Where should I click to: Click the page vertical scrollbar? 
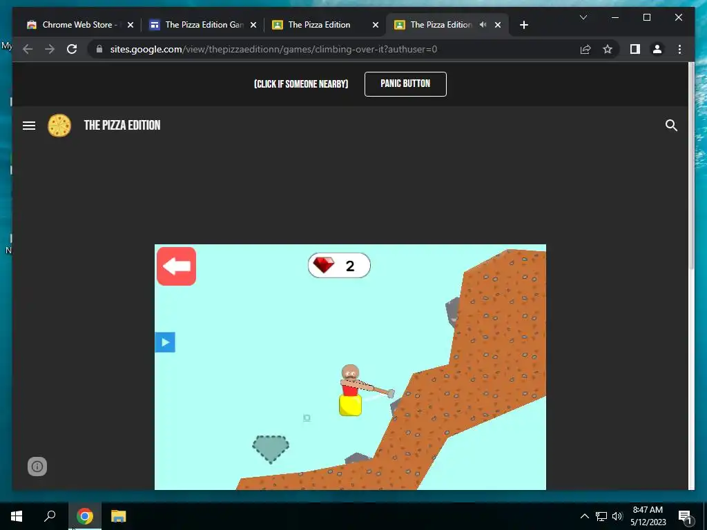click(691, 166)
